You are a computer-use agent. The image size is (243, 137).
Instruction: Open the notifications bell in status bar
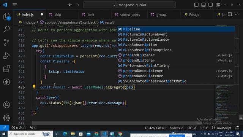pyautogui.click(x=237, y=128)
